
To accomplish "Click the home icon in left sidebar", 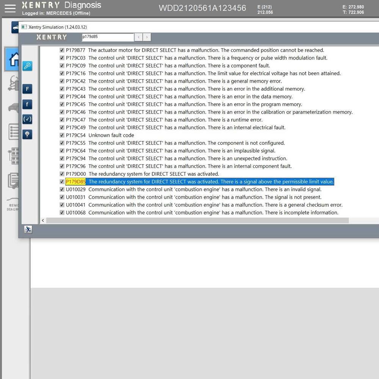I will click(x=12, y=59).
